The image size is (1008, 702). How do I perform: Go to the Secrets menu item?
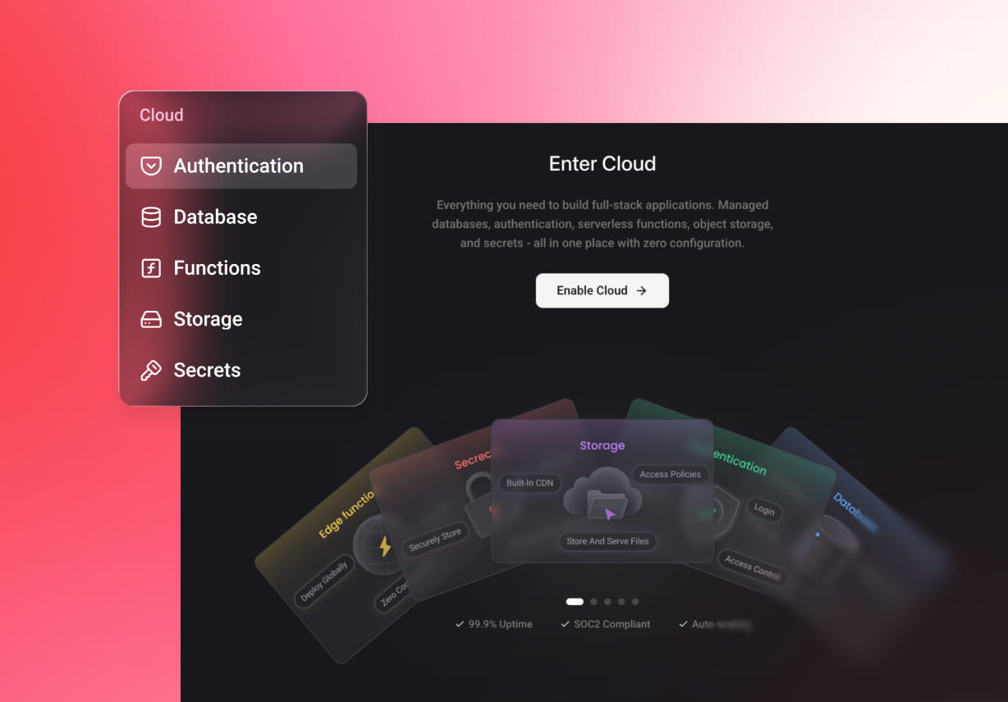[241, 370]
